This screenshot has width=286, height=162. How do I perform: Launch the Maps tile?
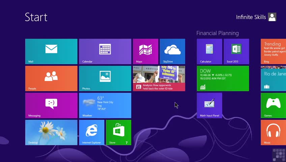pyautogui.click(x=146, y=51)
